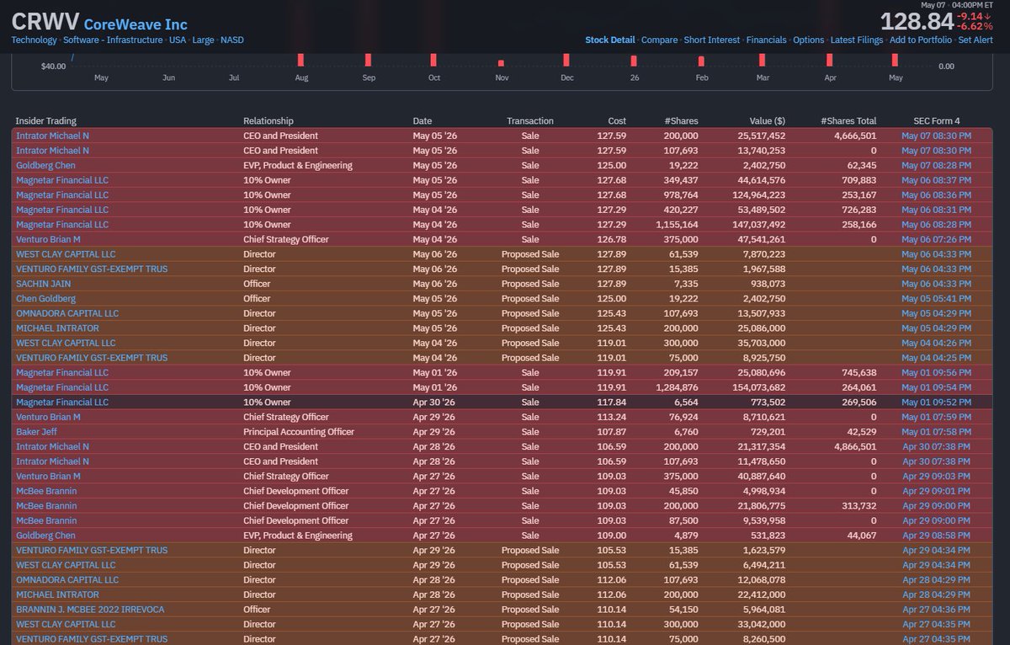Open SEC Form 4 Apr 27 04:36 PM filing
The width and height of the screenshot is (1010, 645).
[936, 610]
